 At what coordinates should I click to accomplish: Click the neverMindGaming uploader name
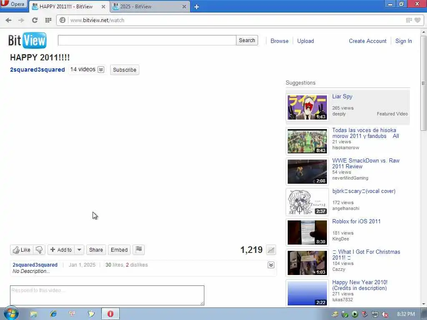350,178
